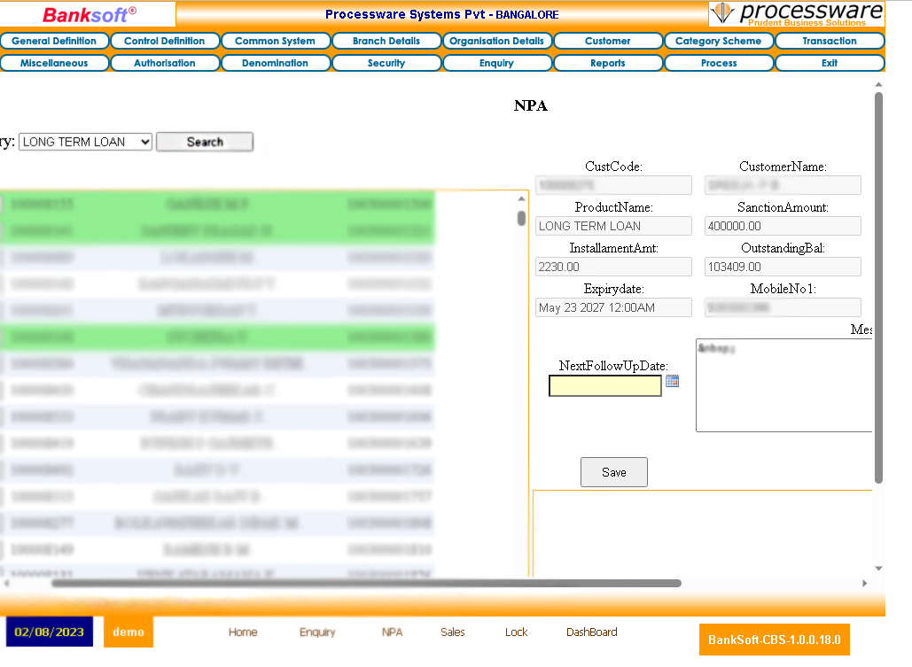Open the Reports menu
The height and width of the screenshot is (667, 912).
[x=608, y=63]
